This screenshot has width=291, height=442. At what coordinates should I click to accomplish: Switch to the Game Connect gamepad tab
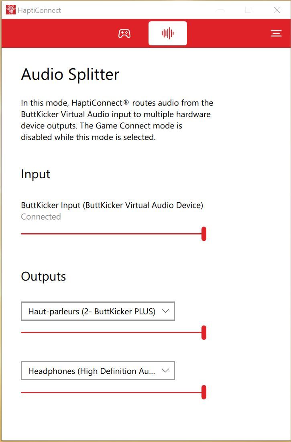(x=124, y=33)
